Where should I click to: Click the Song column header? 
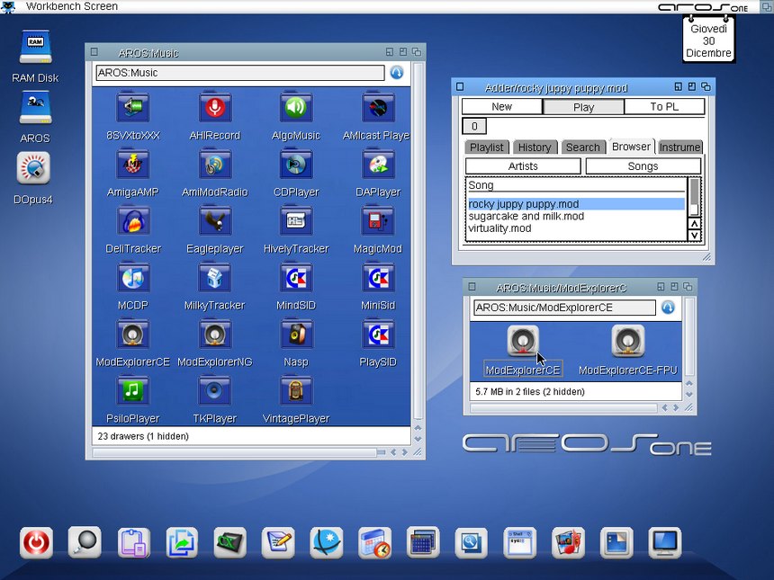click(x=576, y=185)
